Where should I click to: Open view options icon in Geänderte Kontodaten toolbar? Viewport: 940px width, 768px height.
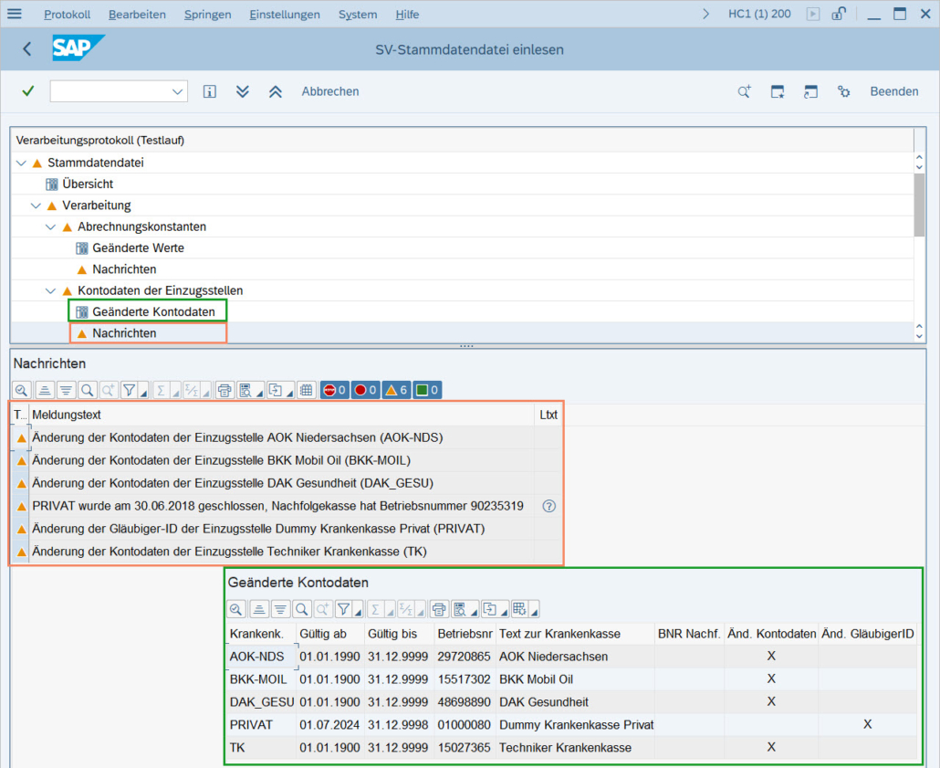460,610
